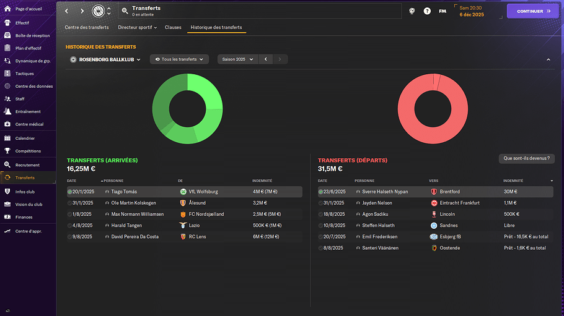The width and height of the screenshot is (564, 316).
Task: Open the Rosenborg Ballklub club dropdown
Action: pos(106,59)
